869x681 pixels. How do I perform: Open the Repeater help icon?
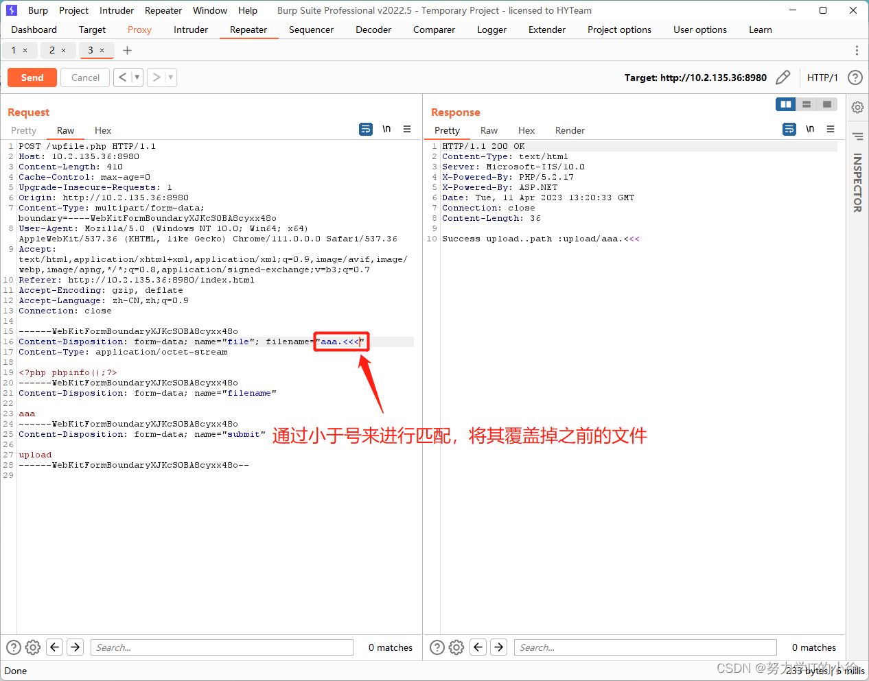pyautogui.click(x=855, y=77)
